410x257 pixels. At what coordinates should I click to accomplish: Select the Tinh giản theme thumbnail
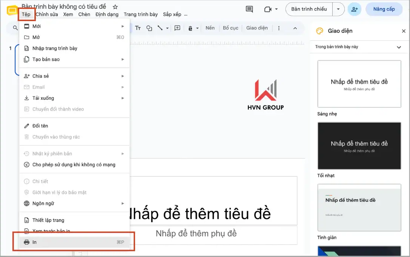point(359,207)
